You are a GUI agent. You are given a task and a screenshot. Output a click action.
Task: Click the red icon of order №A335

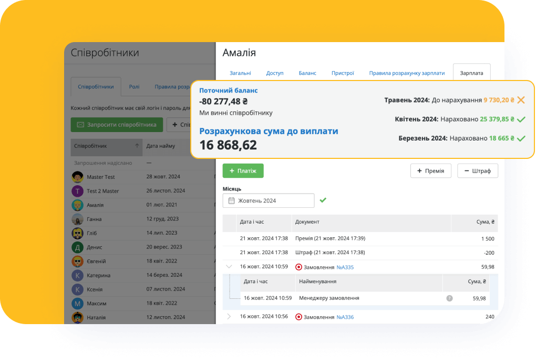299,267
